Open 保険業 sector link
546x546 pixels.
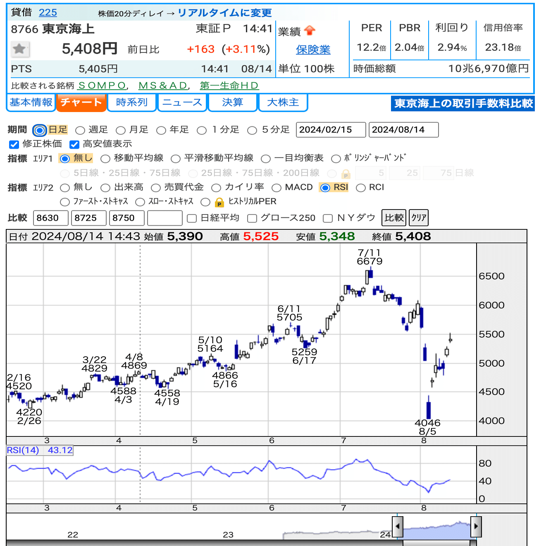(313, 50)
